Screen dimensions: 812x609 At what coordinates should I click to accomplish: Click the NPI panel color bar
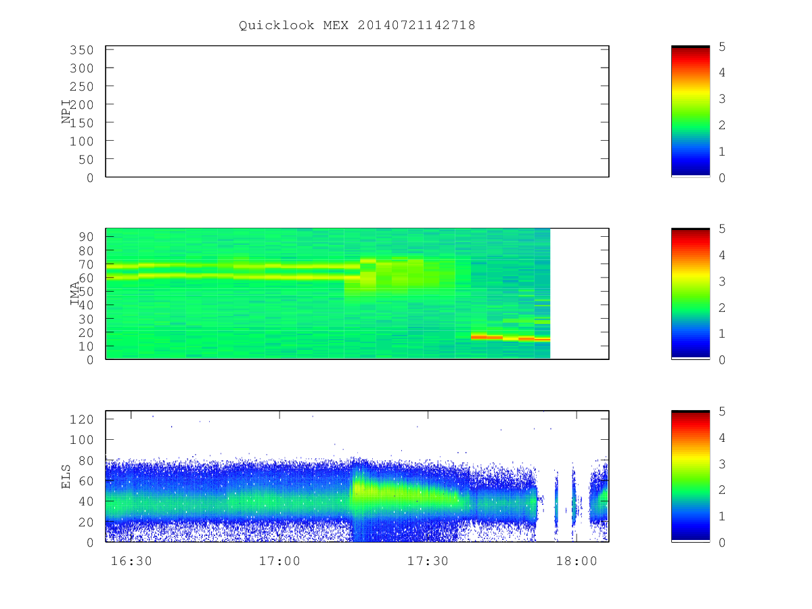690,112
